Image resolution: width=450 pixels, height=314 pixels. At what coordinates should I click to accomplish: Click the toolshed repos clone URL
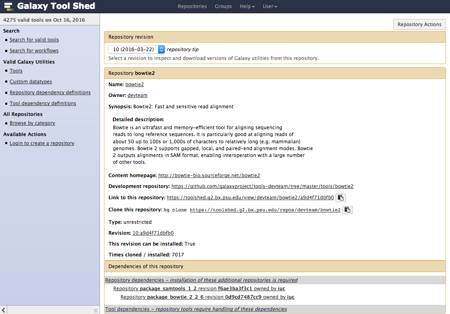(265, 210)
